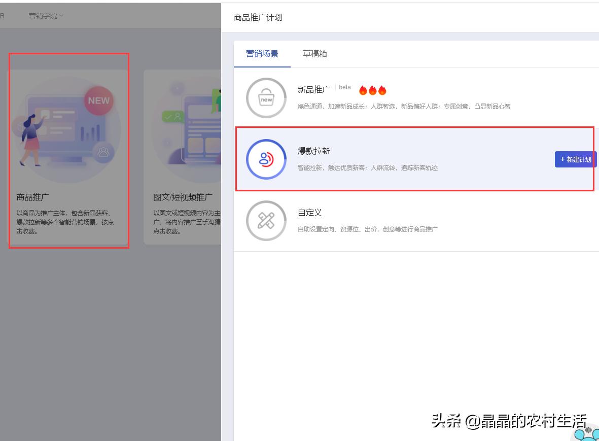Click the 爆款拉新 circular people icon
This screenshot has width=599, height=441.
click(x=266, y=159)
